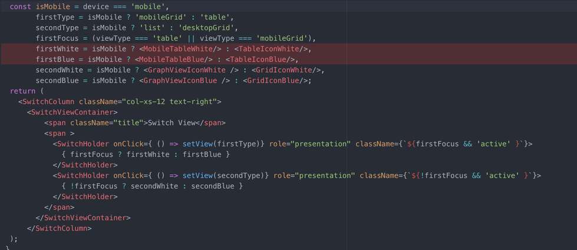
Task: Click the "col-xs-12 text-right" class string
Action: [169, 102]
